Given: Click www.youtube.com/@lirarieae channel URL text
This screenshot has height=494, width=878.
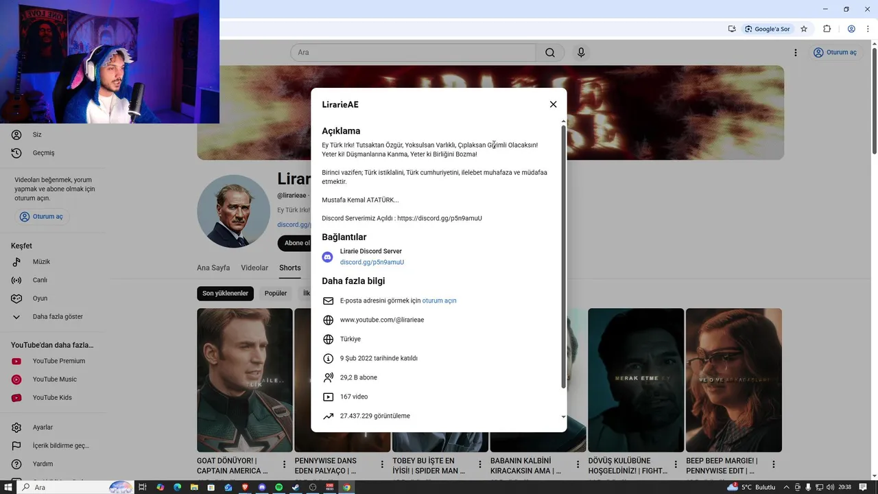Looking at the screenshot, I should [x=382, y=320].
